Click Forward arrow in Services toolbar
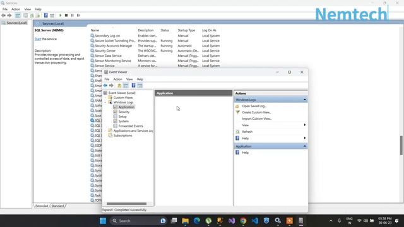Viewport: 404px width, 227px height. click(x=9, y=15)
